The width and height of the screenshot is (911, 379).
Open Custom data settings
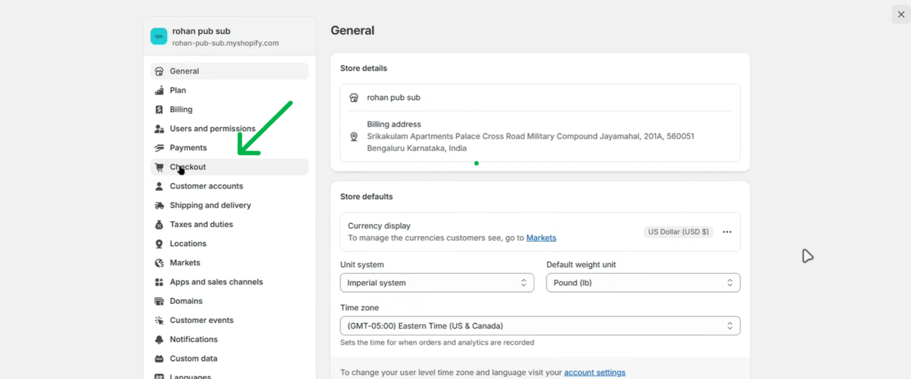coord(230,359)
